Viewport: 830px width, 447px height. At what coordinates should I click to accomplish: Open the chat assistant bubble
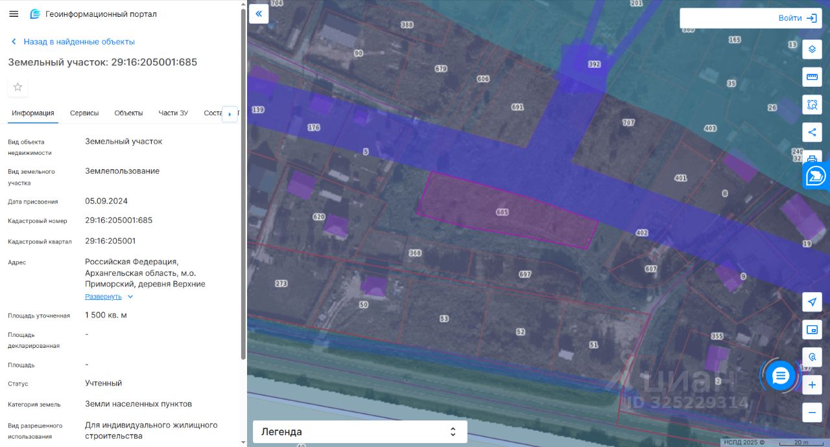pyautogui.click(x=780, y=376)
